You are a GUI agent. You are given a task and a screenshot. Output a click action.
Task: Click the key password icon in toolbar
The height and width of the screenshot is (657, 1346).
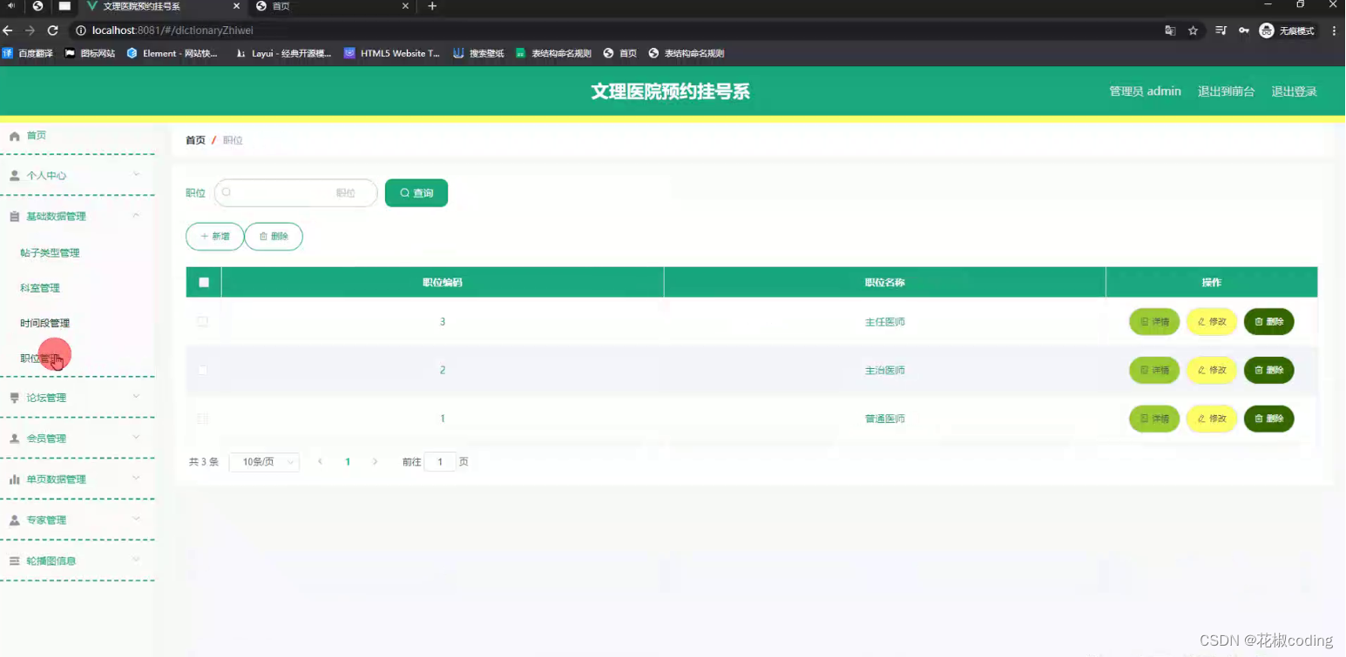pyautogui.click(x=1244, y=30)
